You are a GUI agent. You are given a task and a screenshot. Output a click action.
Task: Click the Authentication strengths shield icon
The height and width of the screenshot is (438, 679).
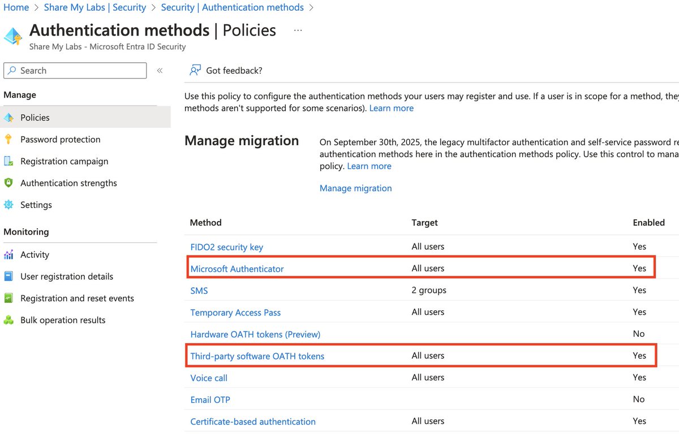click(x=8, y=183)
